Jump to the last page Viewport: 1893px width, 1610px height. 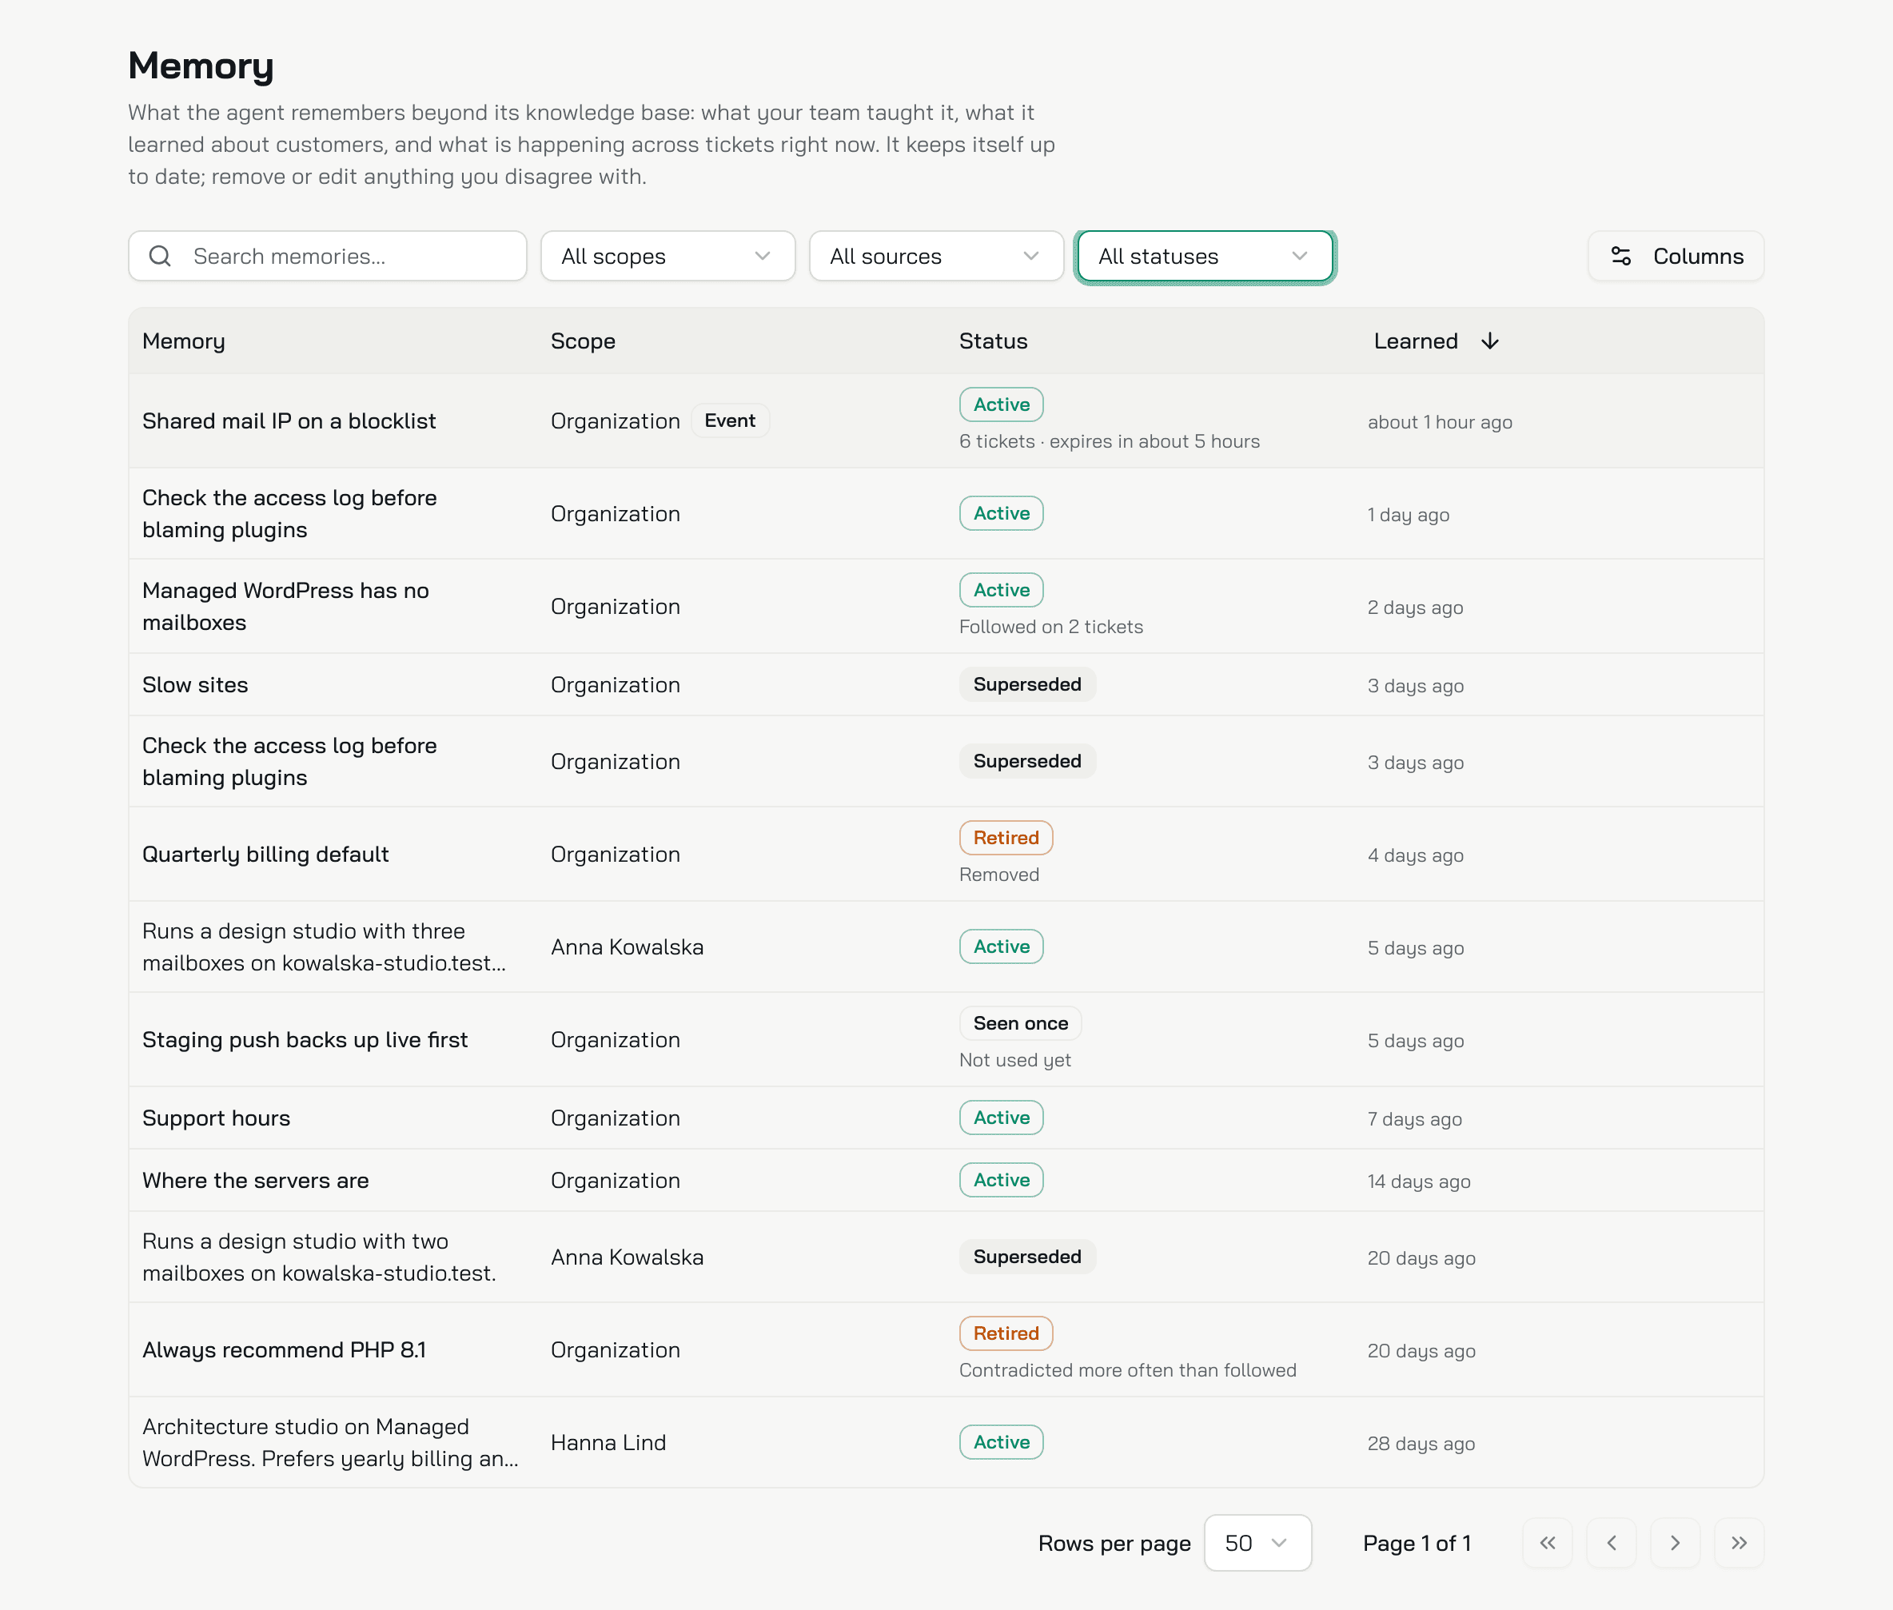click(x=1740, y=1544)
